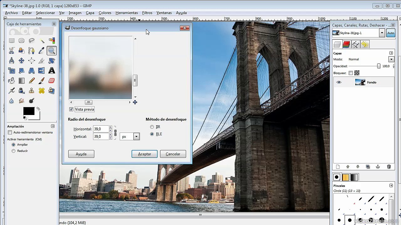Select the Ellipse Select tool

21,41
